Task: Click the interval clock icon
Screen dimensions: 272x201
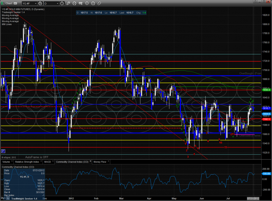Action: click(x=62, y=3)
